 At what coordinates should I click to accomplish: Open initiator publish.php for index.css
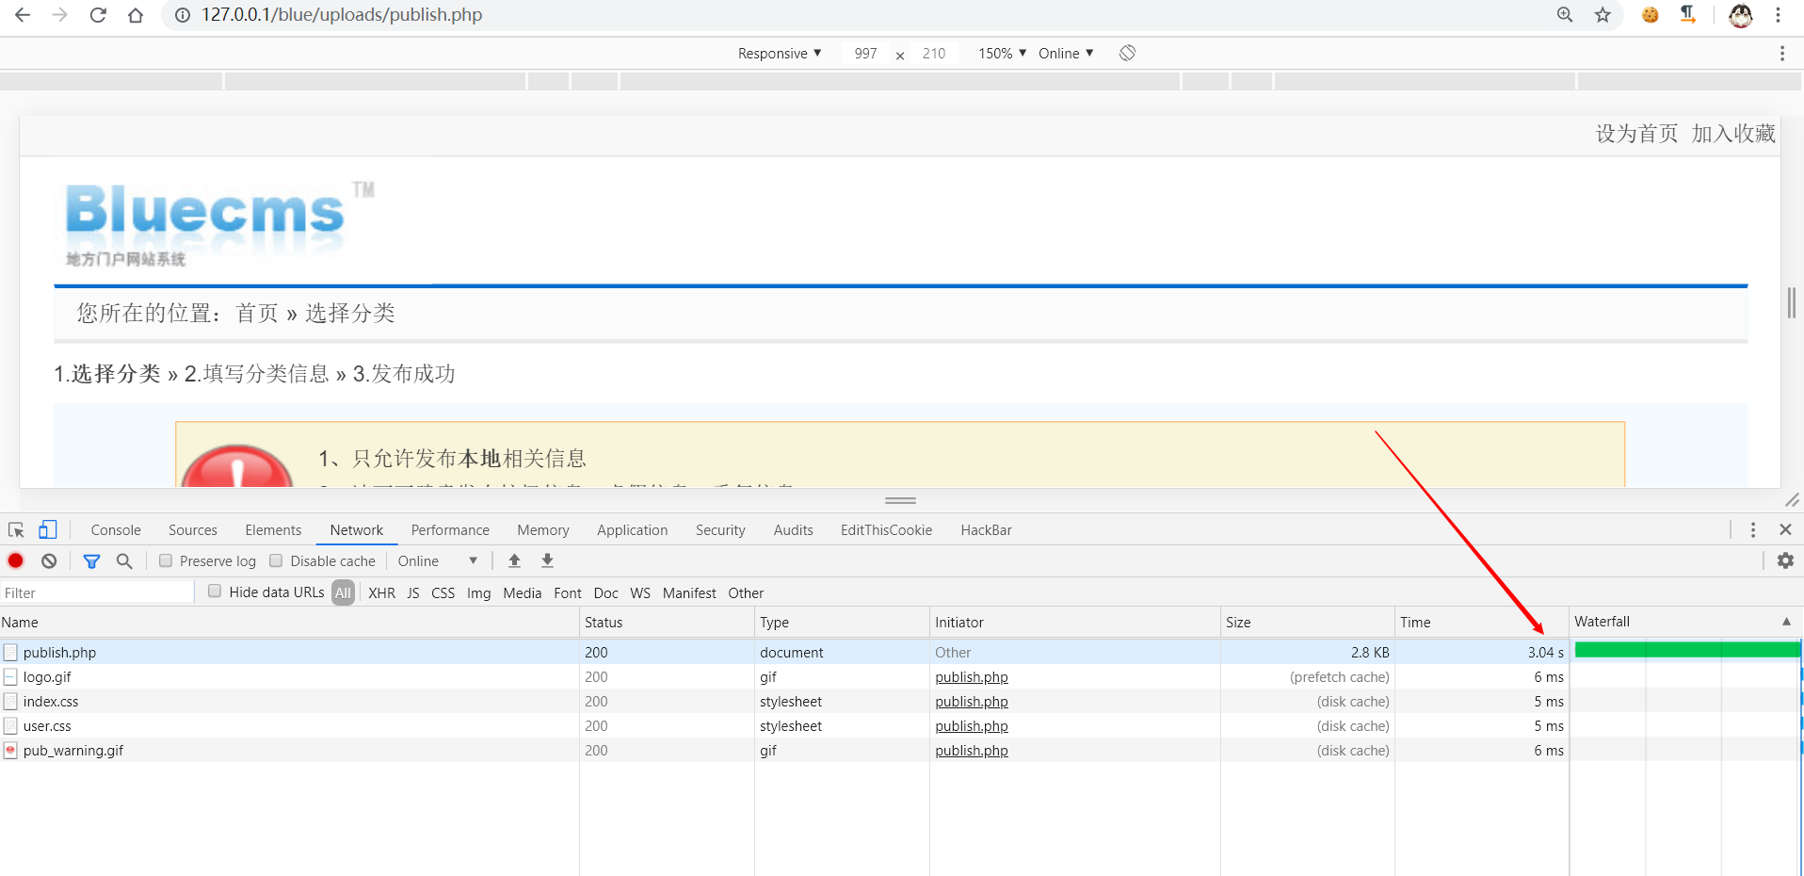tap(972, 702)
